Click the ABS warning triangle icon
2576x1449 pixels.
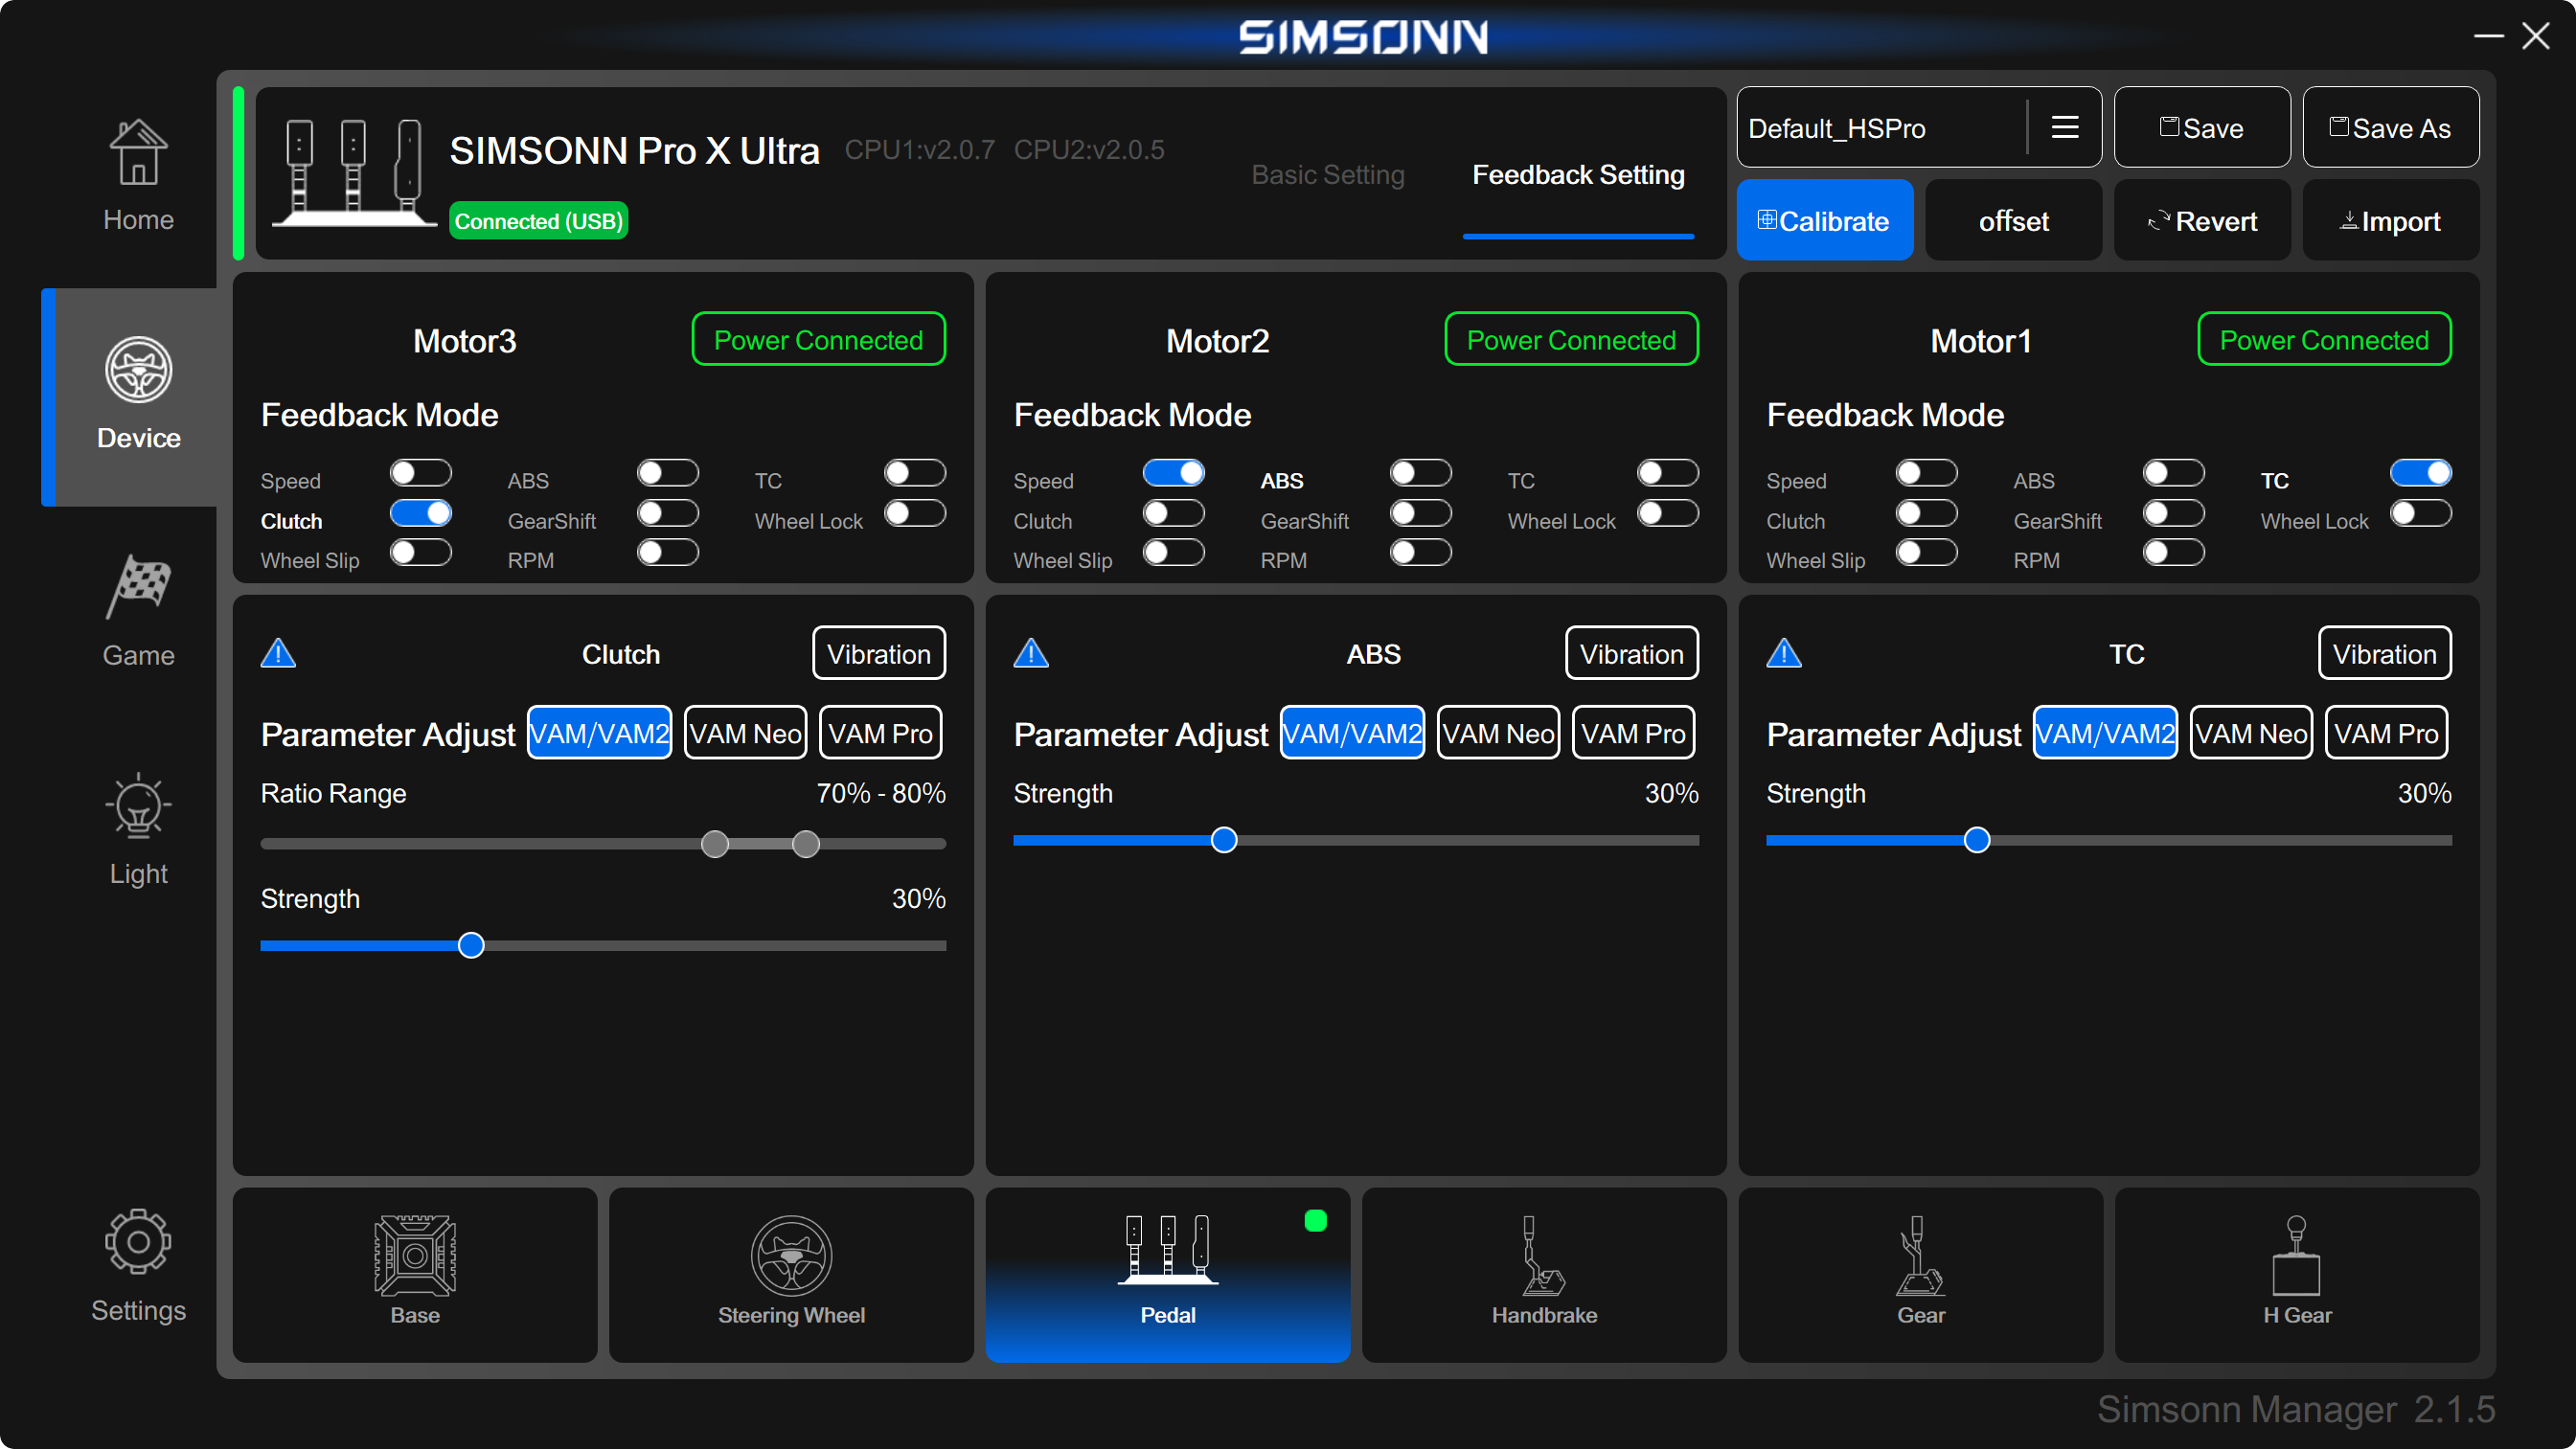click(x=1031, y=654)
